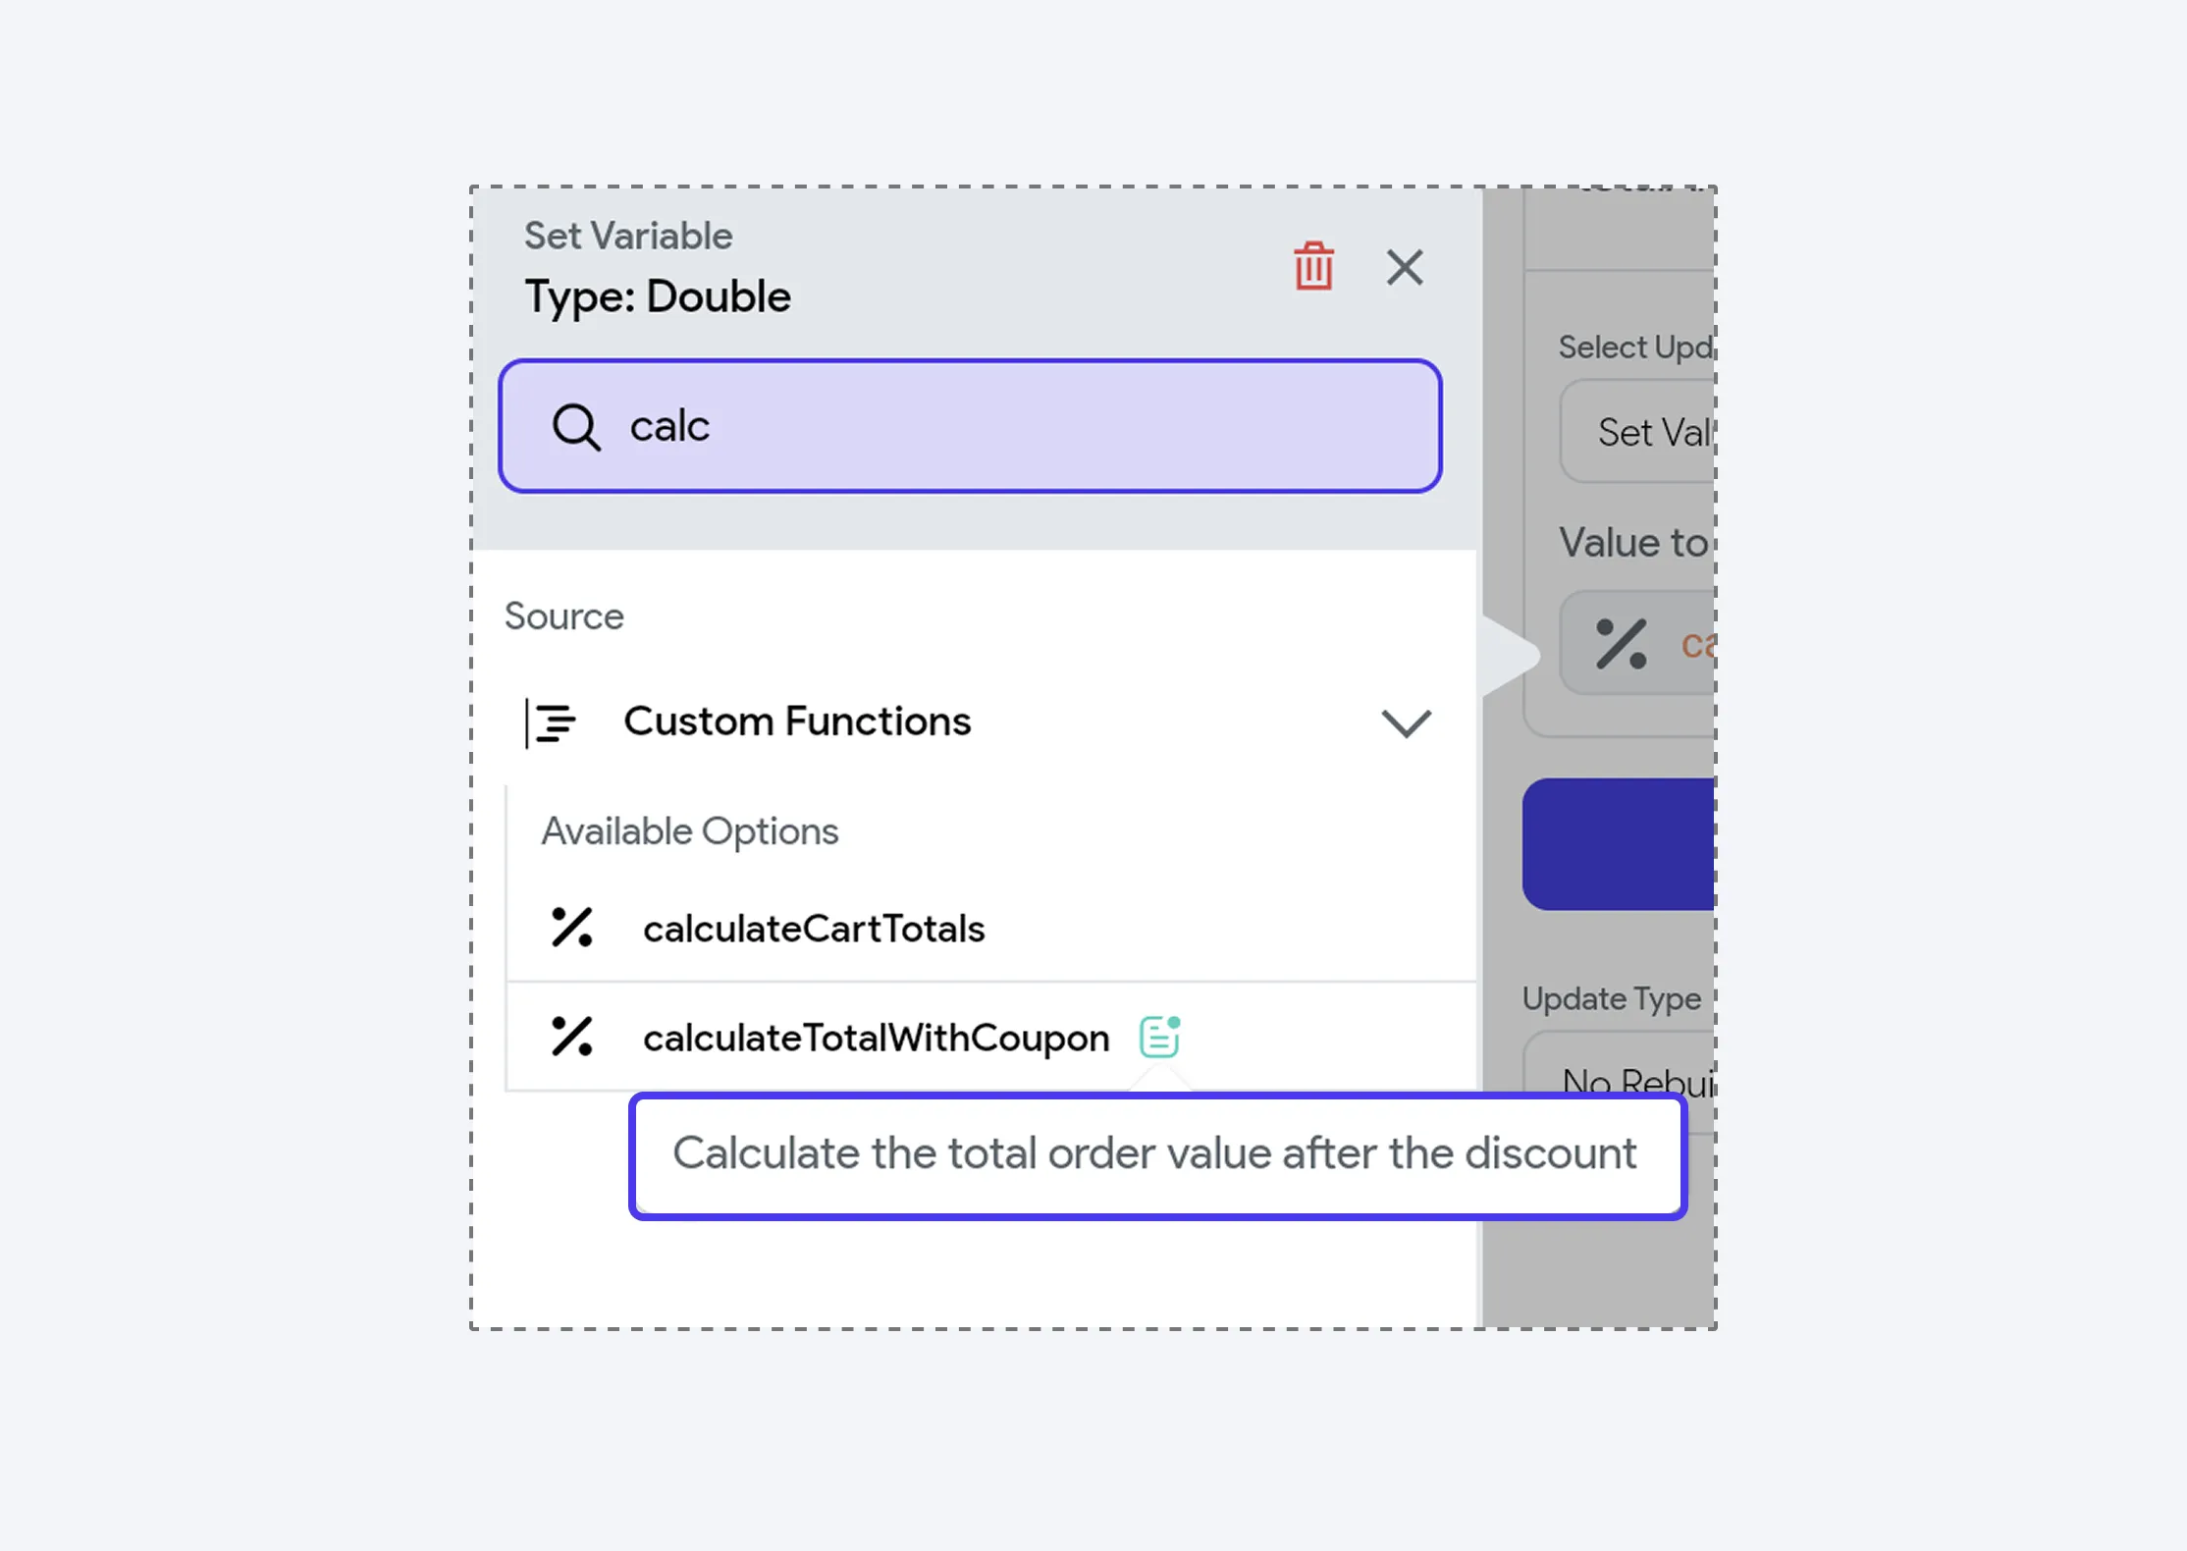Select the Custom Functions source label

click(797, 722)
